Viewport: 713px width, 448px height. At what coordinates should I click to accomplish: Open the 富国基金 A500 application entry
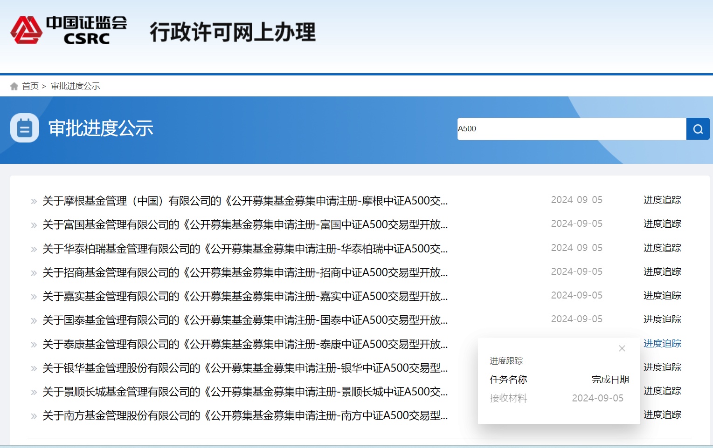pos(245,225)
